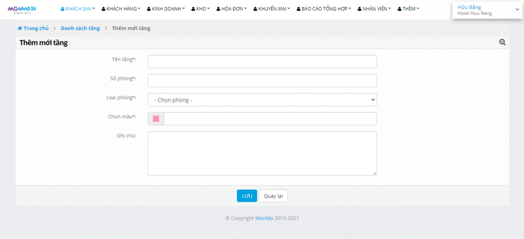Click the Ghi chú textarea
The width and height of the screenshot is (524, 239).
262,153
